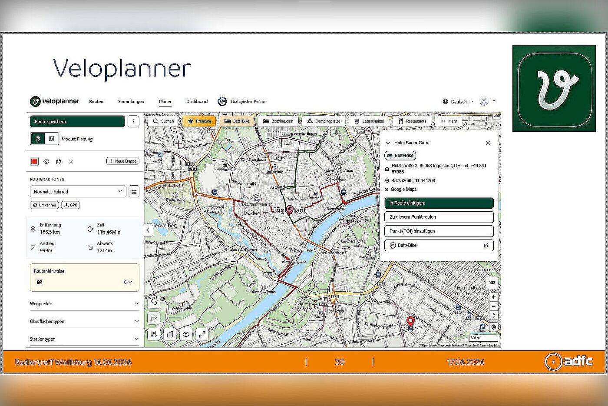Click the Ingolstadt center route marker
The image size is (608, 406).
click(x=290, y=210)
